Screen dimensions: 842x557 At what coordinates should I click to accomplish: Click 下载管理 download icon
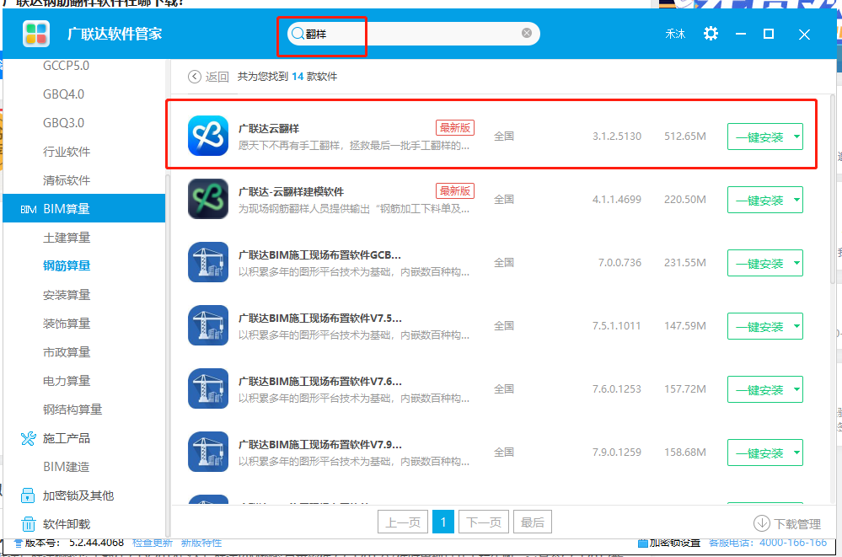(761, 523)
